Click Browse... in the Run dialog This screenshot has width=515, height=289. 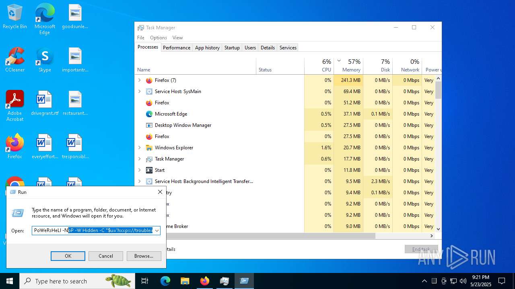tap(144, 256)
